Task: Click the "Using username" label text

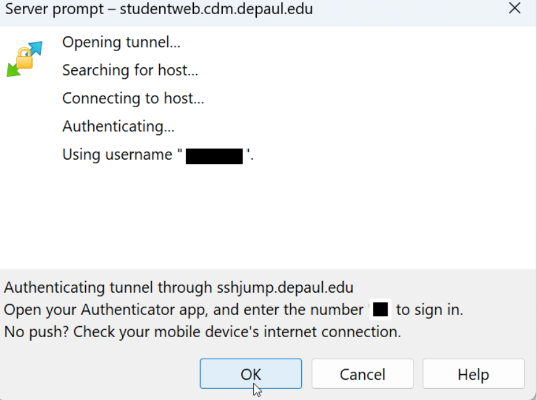Action: point(117,154)
